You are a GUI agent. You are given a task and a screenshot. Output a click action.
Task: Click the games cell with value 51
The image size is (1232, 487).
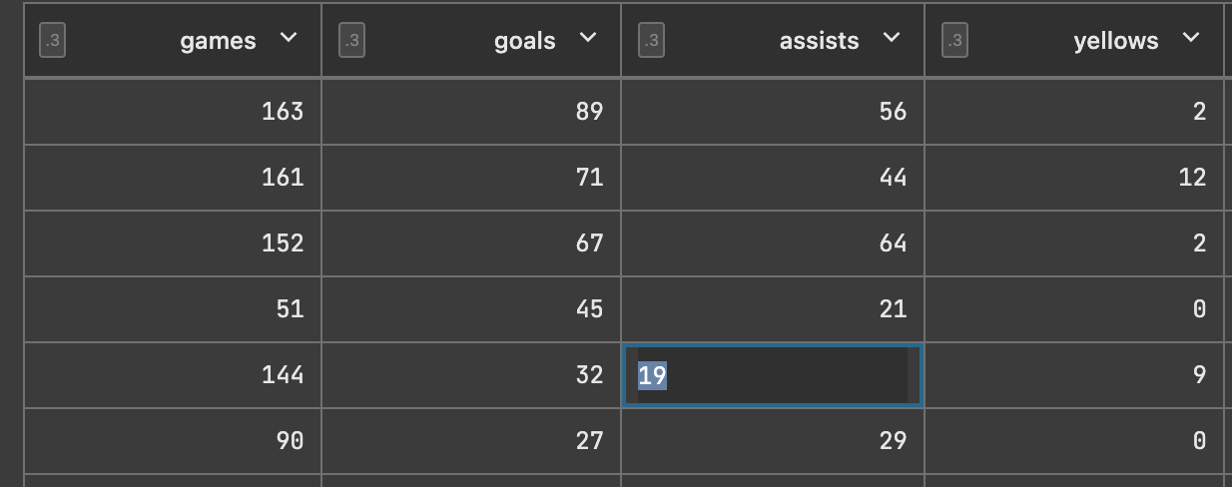(173, 309)
